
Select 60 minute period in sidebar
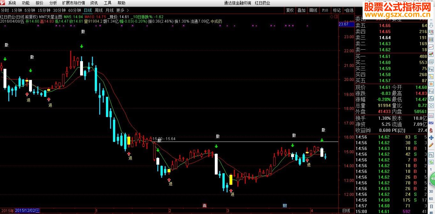(x=431, y=199)
